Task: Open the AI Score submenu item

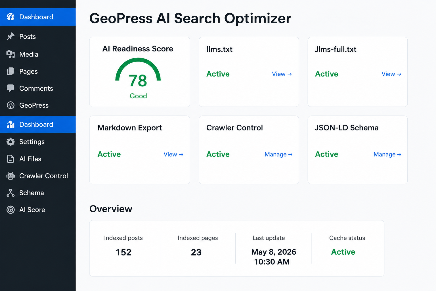Action: [x=38, y=210]
